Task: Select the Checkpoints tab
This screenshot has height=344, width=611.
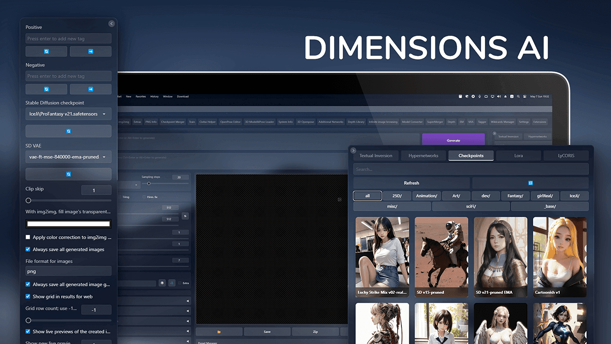Action: [x=471, y=155]
